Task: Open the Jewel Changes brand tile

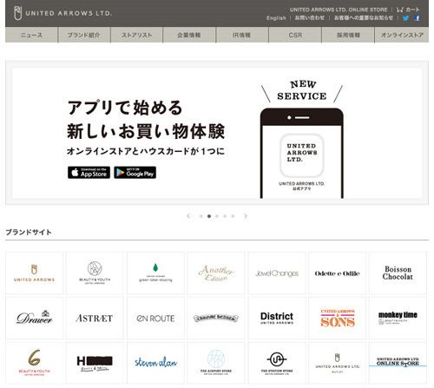Action: click(x=277, y=273)
